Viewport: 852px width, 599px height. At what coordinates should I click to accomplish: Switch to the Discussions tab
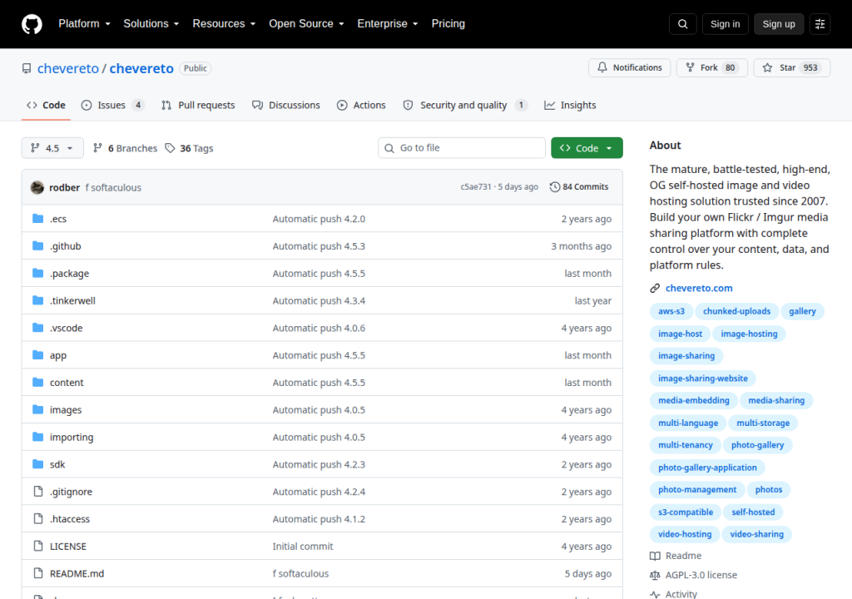point(286,106)
